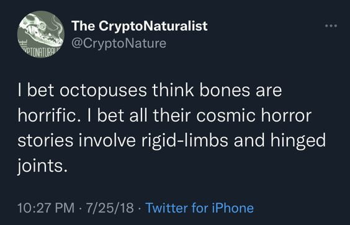Click the @CryptoNature handle

pos(119,43)
